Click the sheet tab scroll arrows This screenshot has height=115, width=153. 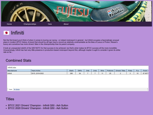147,89
